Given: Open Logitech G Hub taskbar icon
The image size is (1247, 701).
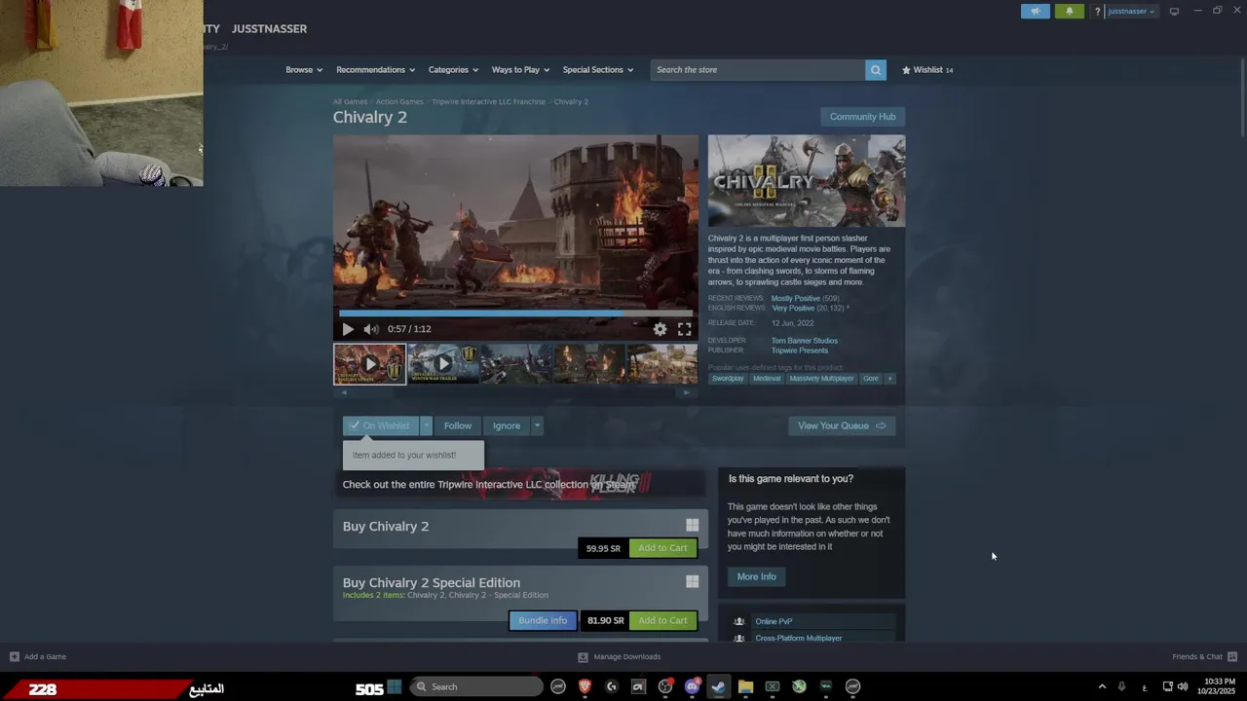Looking at the screenshot, I should point(612,686).
